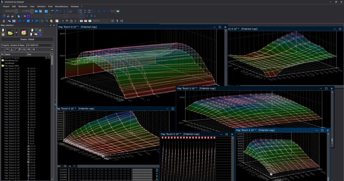The height and width of the screenshot is (181, 344).
Task: Open the Projects, Versions & Maps dropdown
Action: [x=27, y=45]
